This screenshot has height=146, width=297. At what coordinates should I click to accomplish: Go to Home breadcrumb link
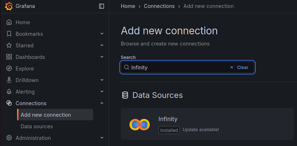tap(128, 6)
